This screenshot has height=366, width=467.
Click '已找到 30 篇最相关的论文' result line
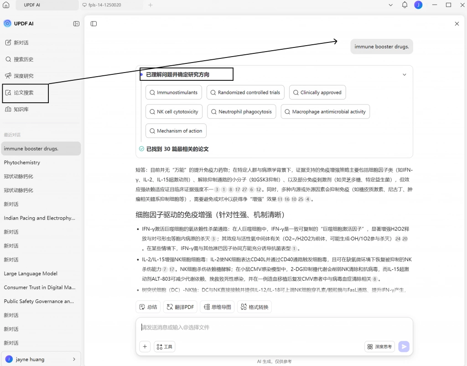tap(174, 149)
